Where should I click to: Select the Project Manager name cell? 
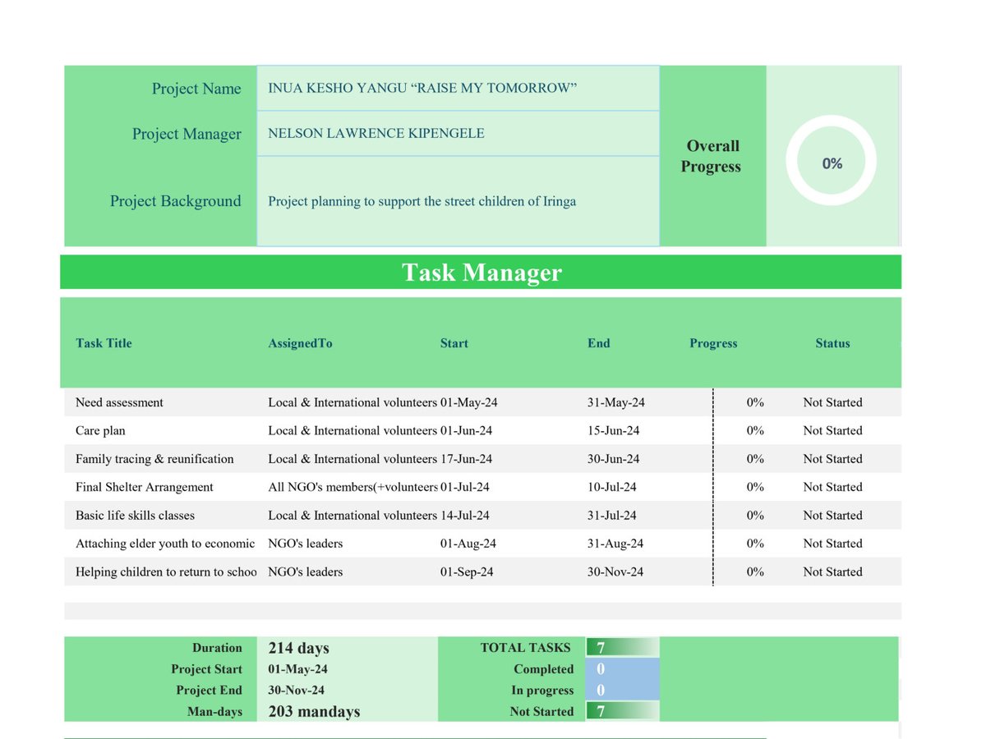458,134
